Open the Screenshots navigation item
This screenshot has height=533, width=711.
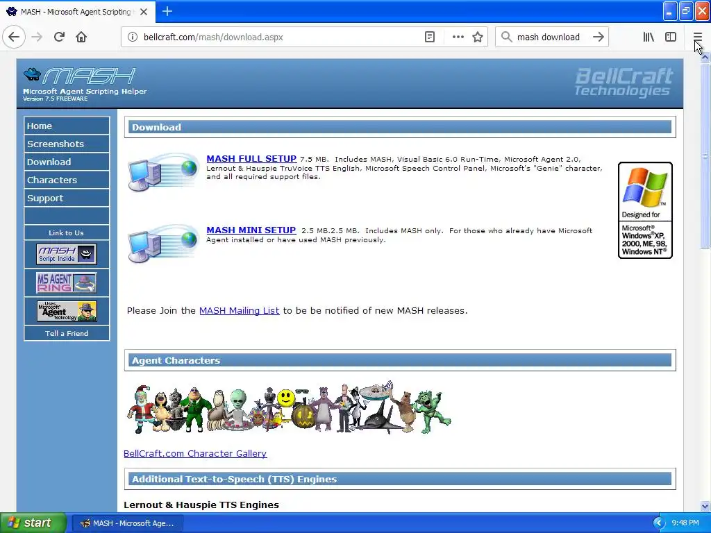(67, 144)
